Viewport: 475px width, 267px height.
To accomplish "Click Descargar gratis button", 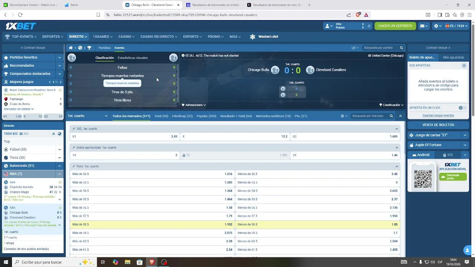I will (x=453, y=177).
